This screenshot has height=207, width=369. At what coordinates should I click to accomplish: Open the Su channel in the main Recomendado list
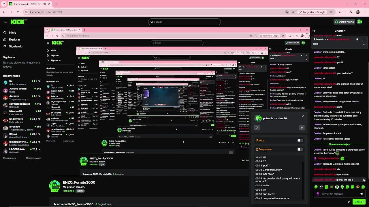[x=22, y=82]
